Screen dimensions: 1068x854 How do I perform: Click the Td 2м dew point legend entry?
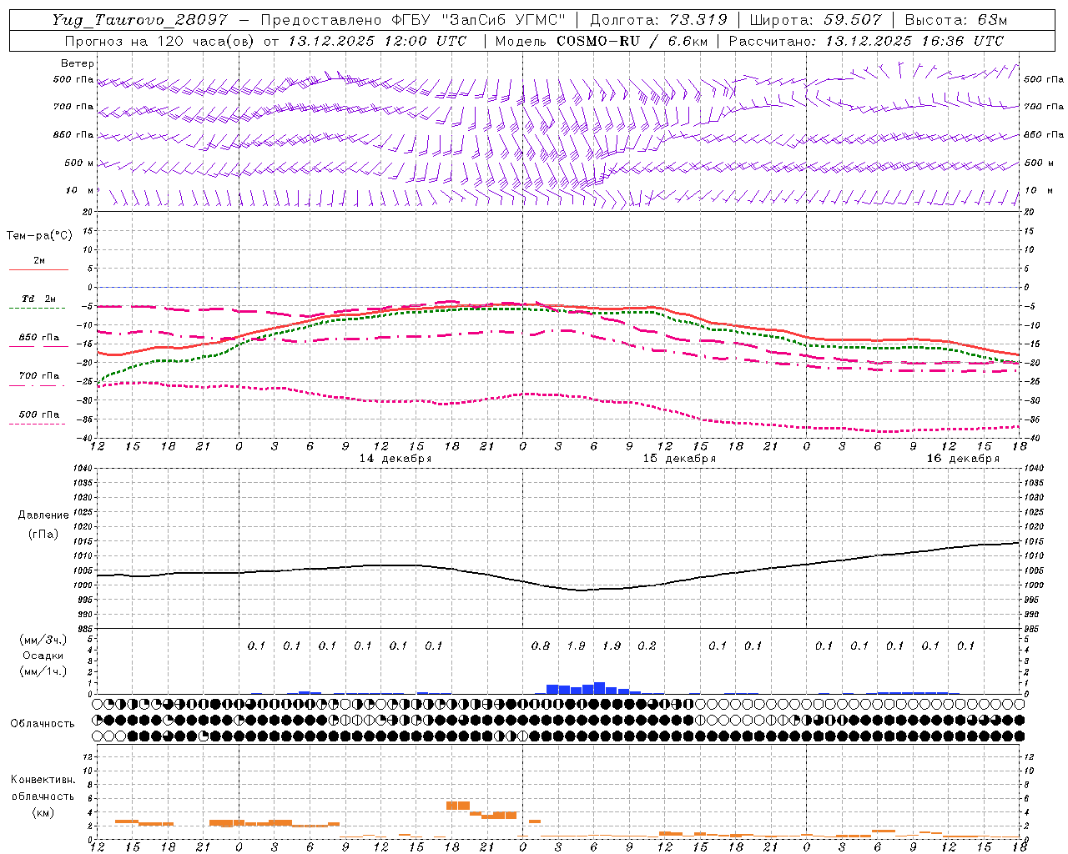coord(38,299)
